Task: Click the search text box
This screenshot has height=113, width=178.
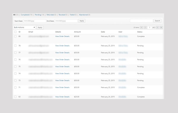Action: click(142, 21)
